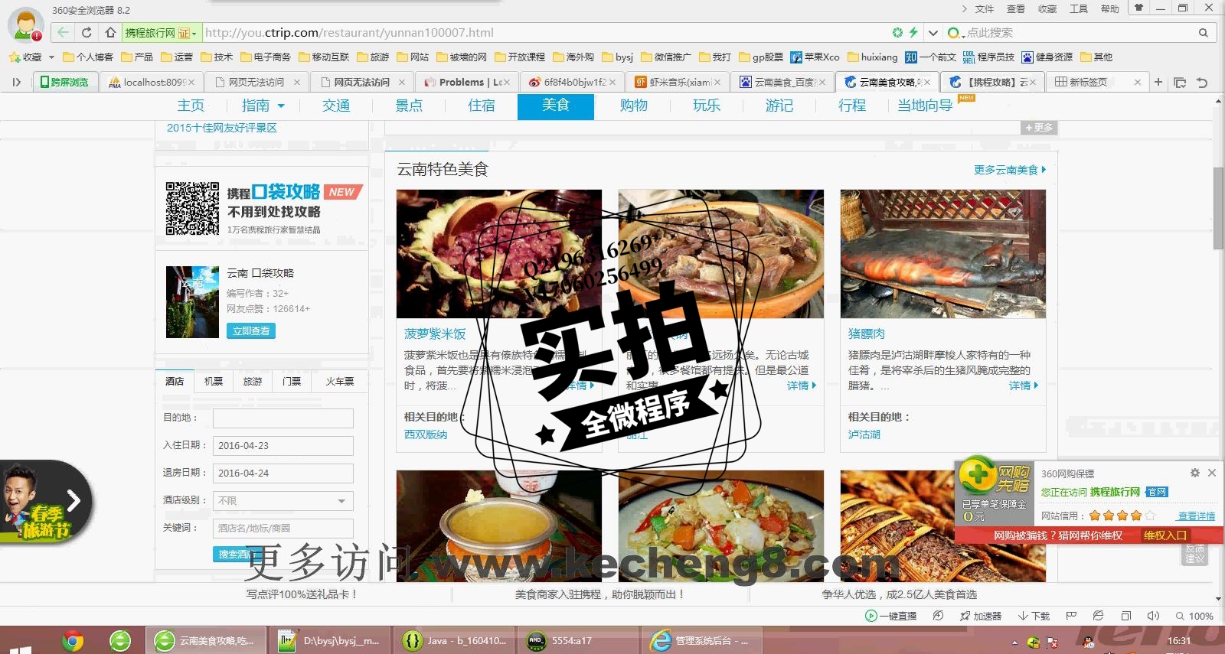Image resolution: width=1225 pixels, height=654 pixels.
Task: Switch to the localhost:8099 tab
Action: click(x=152, y=82)
